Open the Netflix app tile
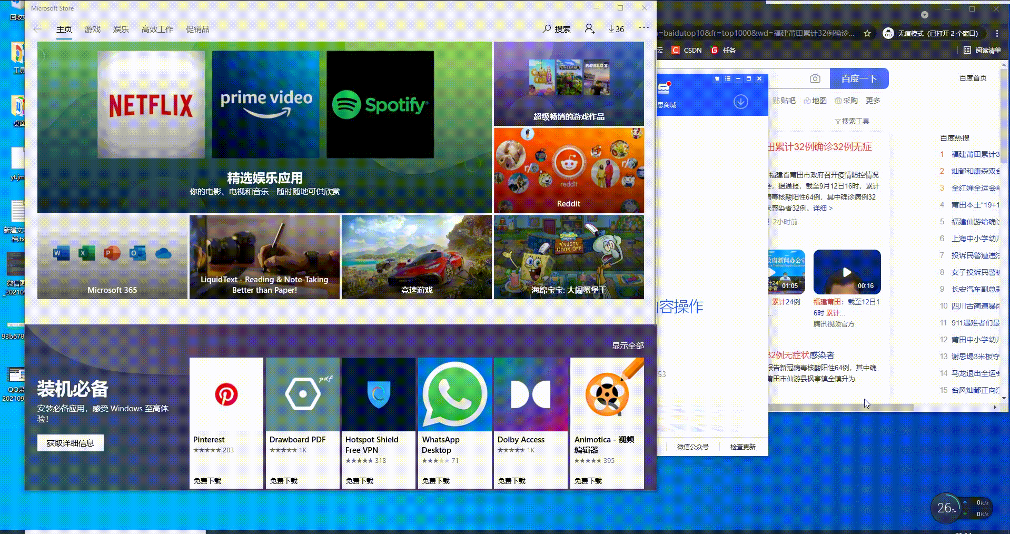Screen dimensions: 1010x534 (151, 104)
